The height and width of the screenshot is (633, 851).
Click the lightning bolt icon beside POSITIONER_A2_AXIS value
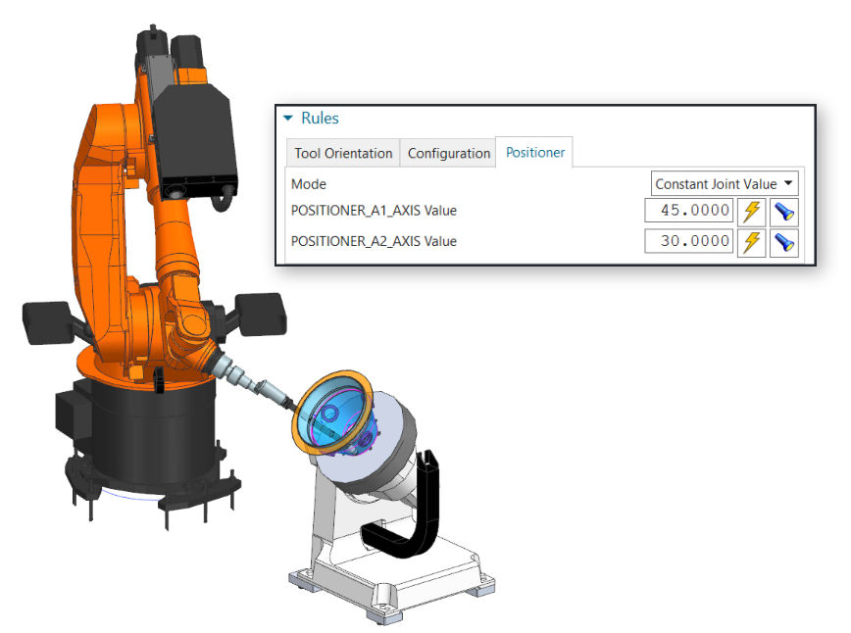click(x=751, y=242)
